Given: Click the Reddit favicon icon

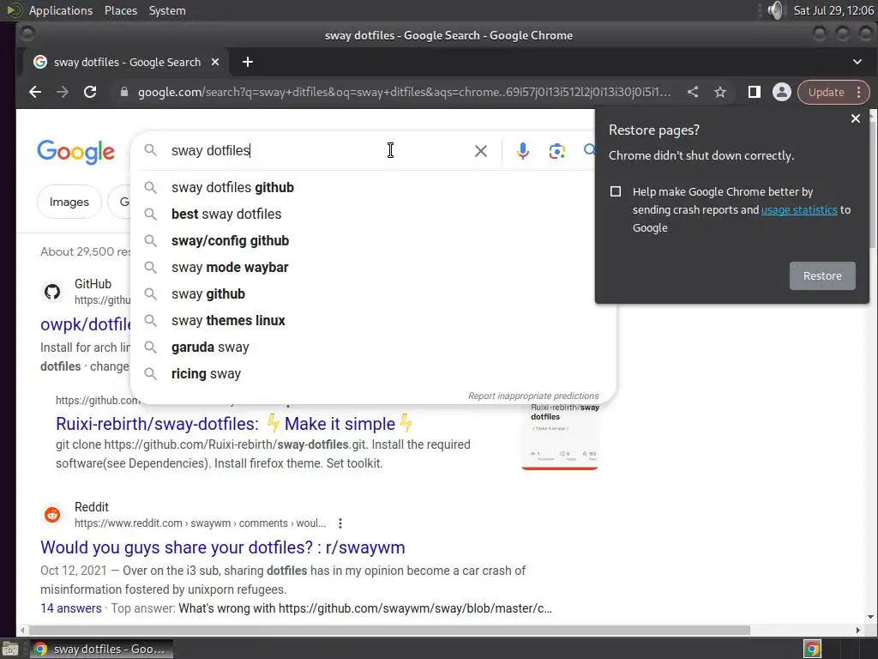Looking at the screenshot, I should 52,515.
